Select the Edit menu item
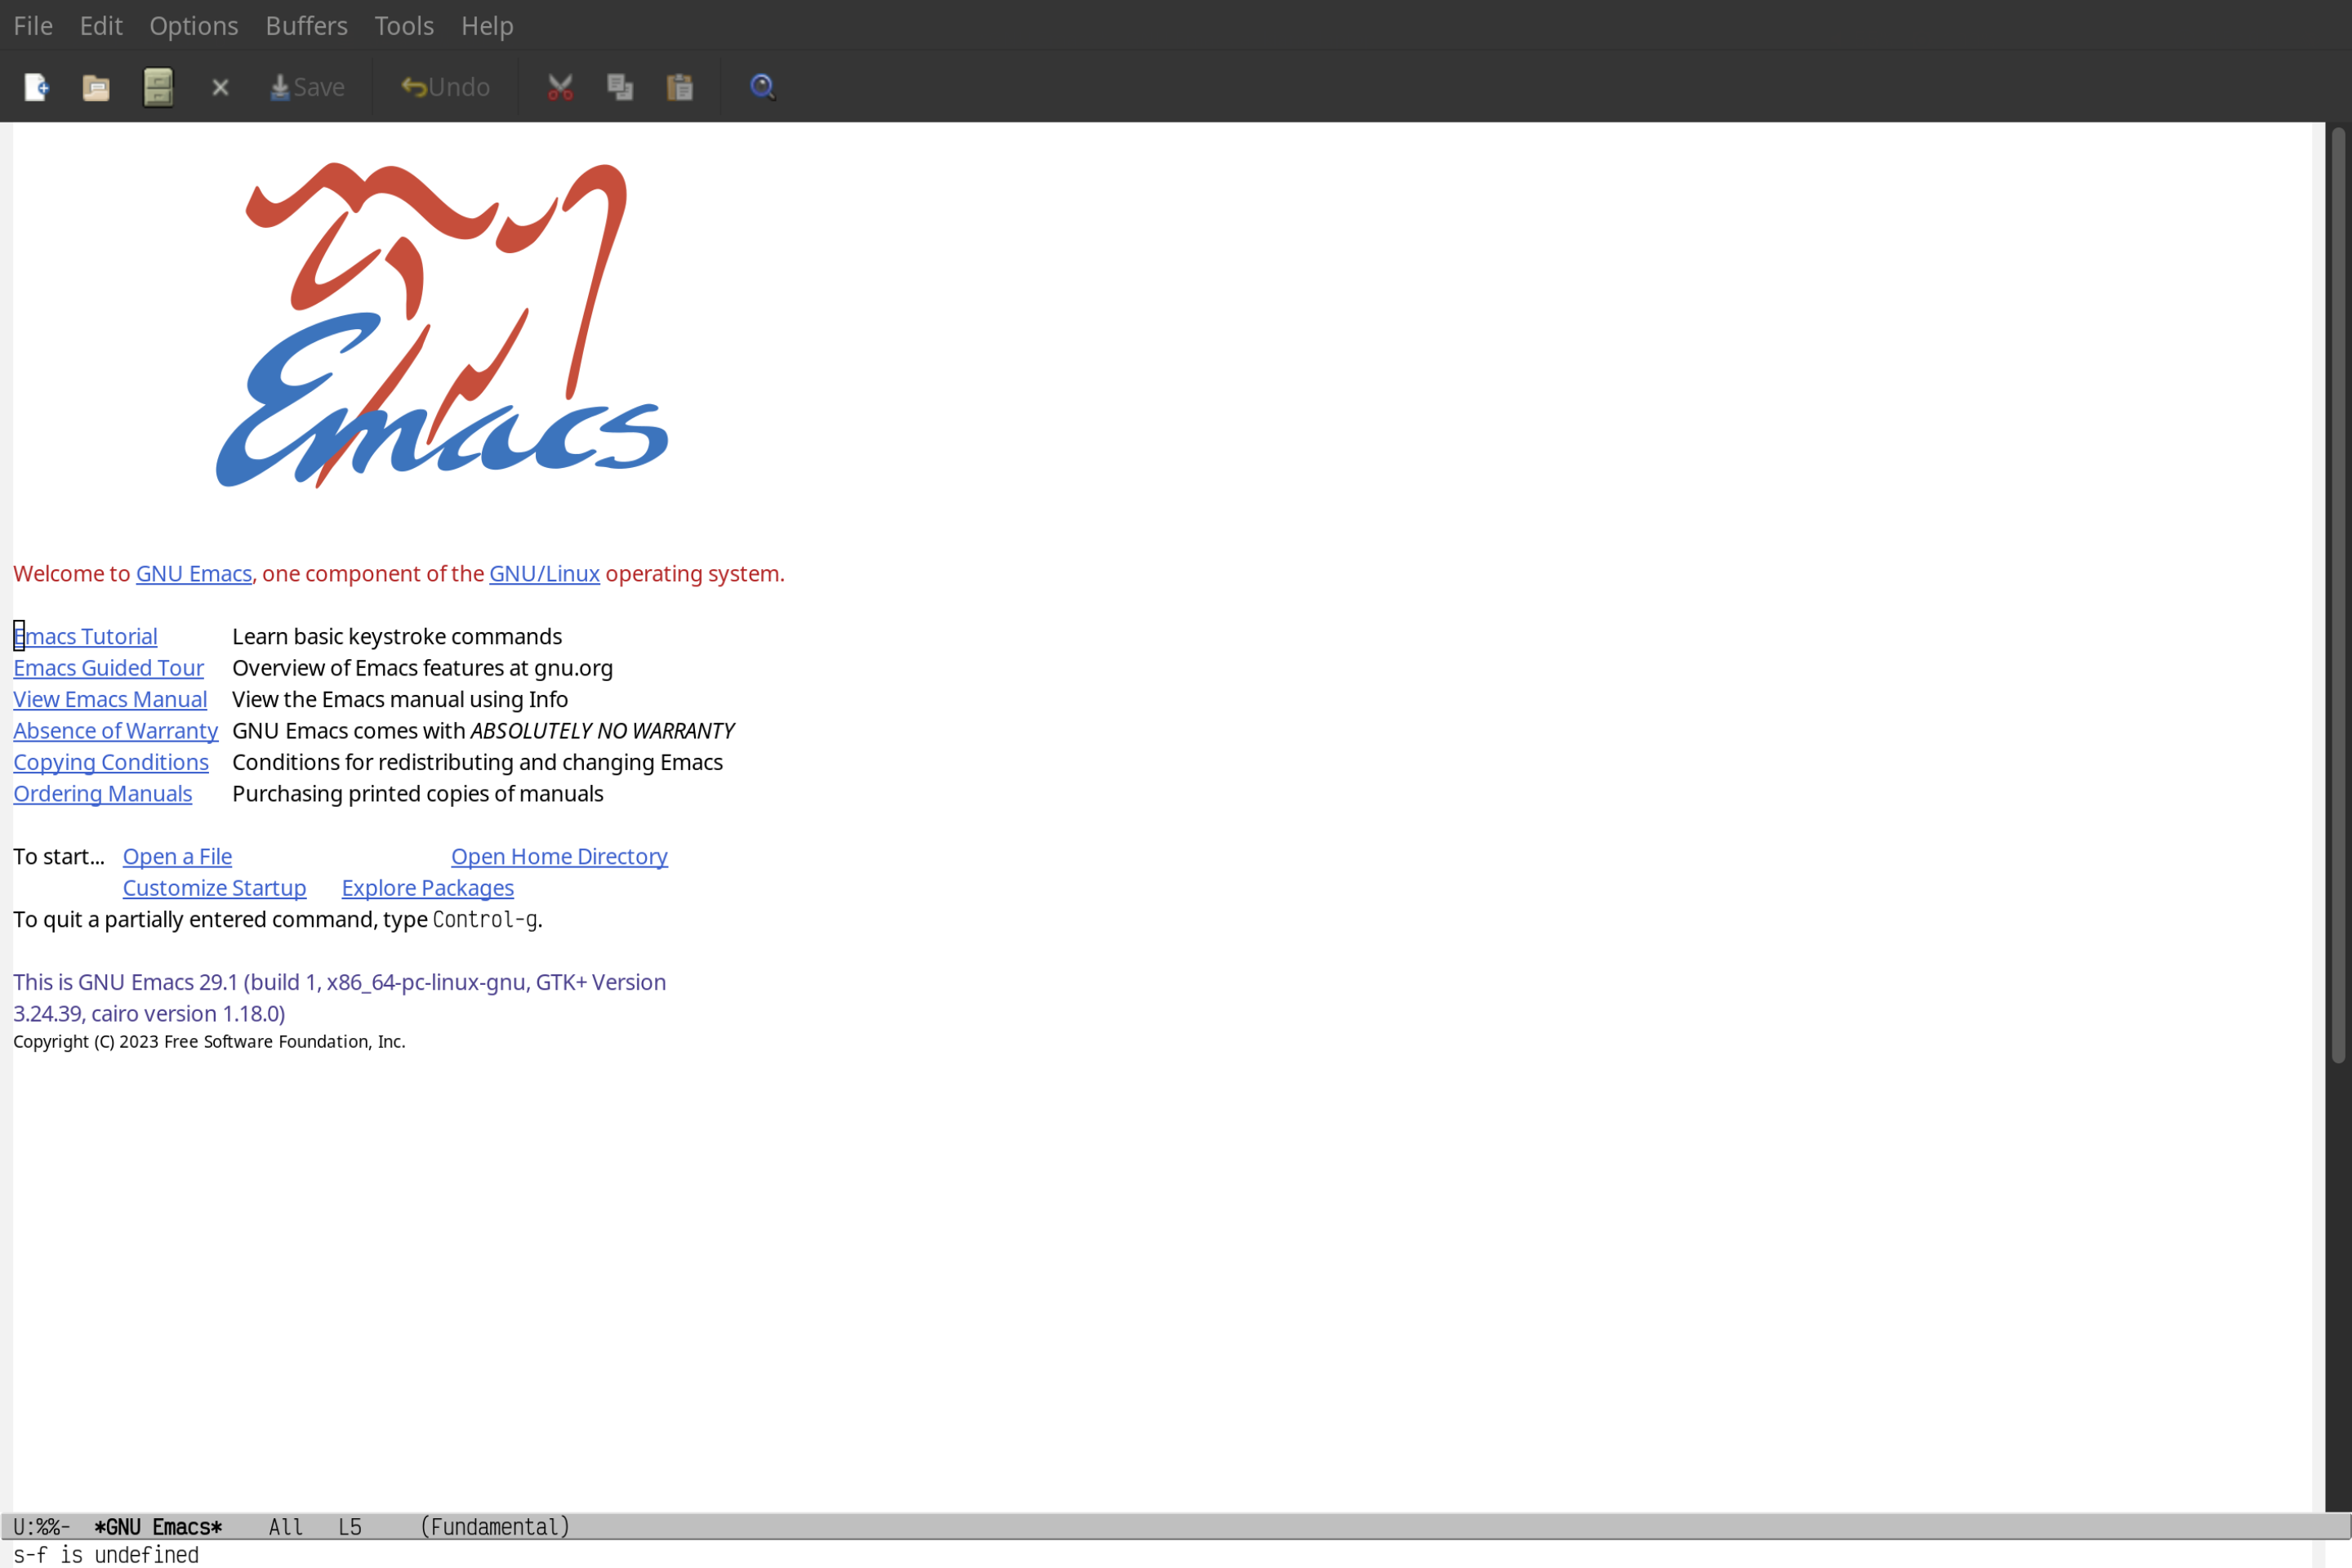The height and width of the screenshot is (1568, 2352). pos(98,23)
